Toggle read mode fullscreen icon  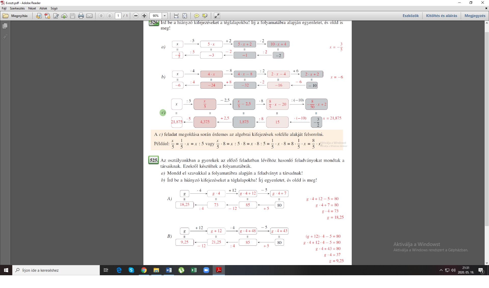pos(217,16)
